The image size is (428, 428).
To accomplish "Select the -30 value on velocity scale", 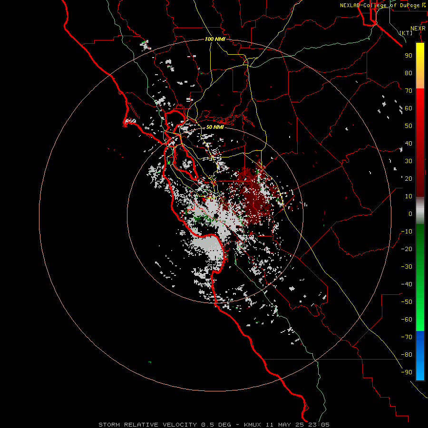I will [407, 267].
